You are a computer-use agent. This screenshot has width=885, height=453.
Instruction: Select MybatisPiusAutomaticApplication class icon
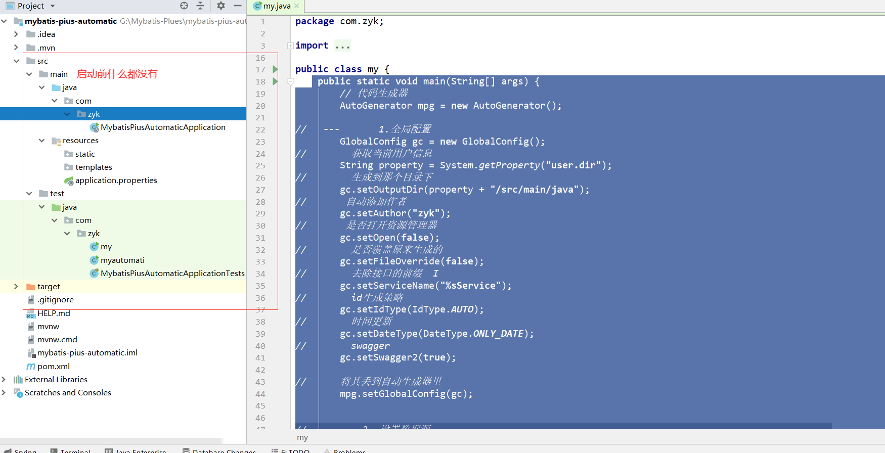click(94, 127)
